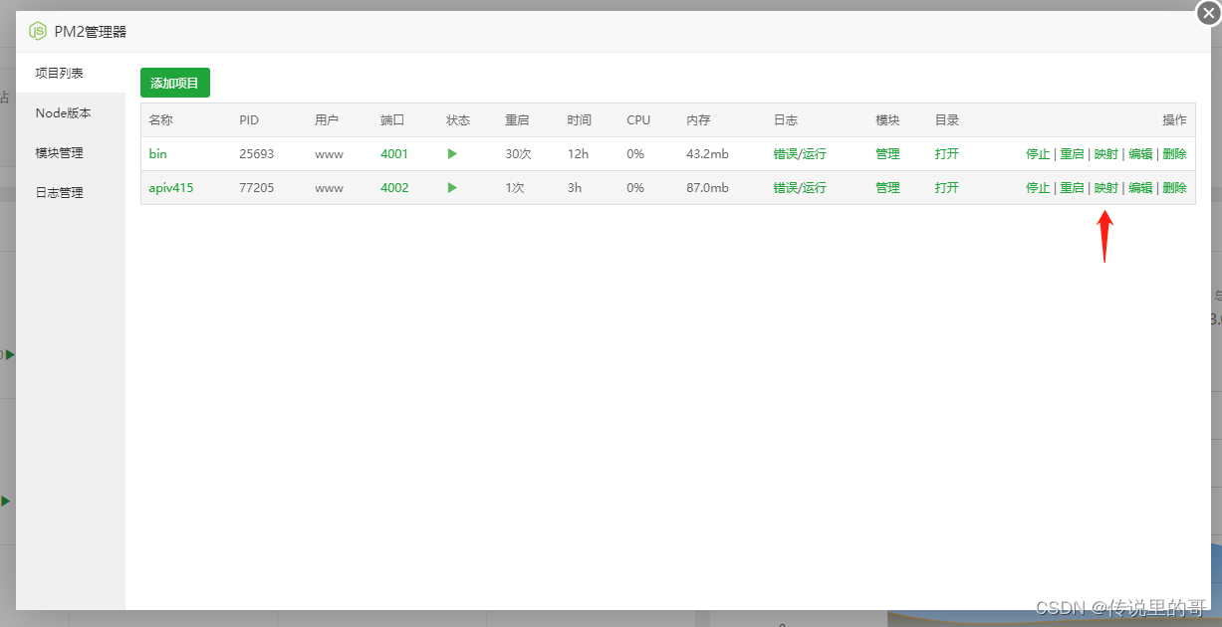
Task: Click 映射 for the bin project
Action: tap(1105, 154)
